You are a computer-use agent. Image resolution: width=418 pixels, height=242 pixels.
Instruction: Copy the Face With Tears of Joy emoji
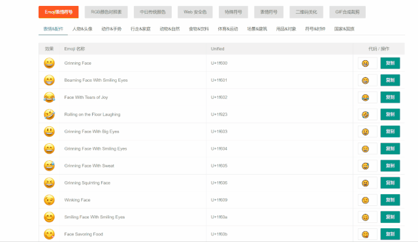[x=390, y=97]
